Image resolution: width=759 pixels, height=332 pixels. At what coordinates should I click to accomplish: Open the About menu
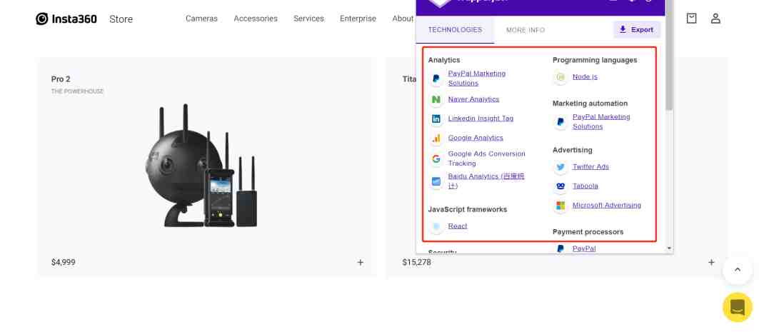(403, 19)
